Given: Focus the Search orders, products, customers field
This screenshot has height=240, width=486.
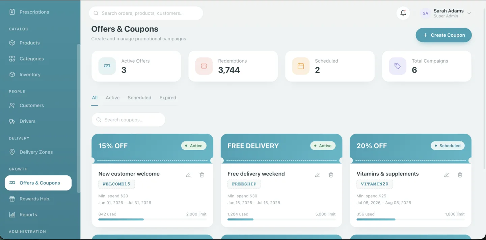Looking at the screenshot, I should point(146,13).
